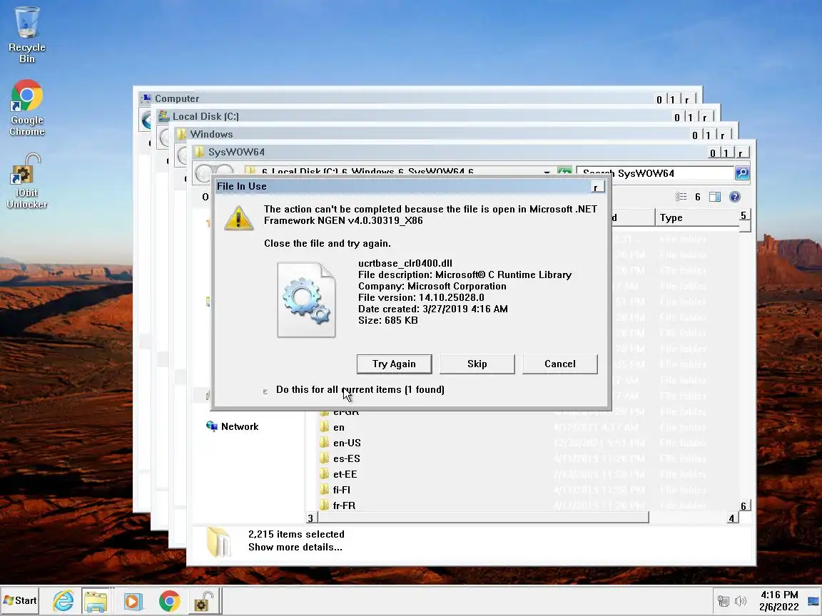This screenshot has height=616, width=822.
Task: Click the horizontal scrollbar left arrow
Action: [311, 518]
